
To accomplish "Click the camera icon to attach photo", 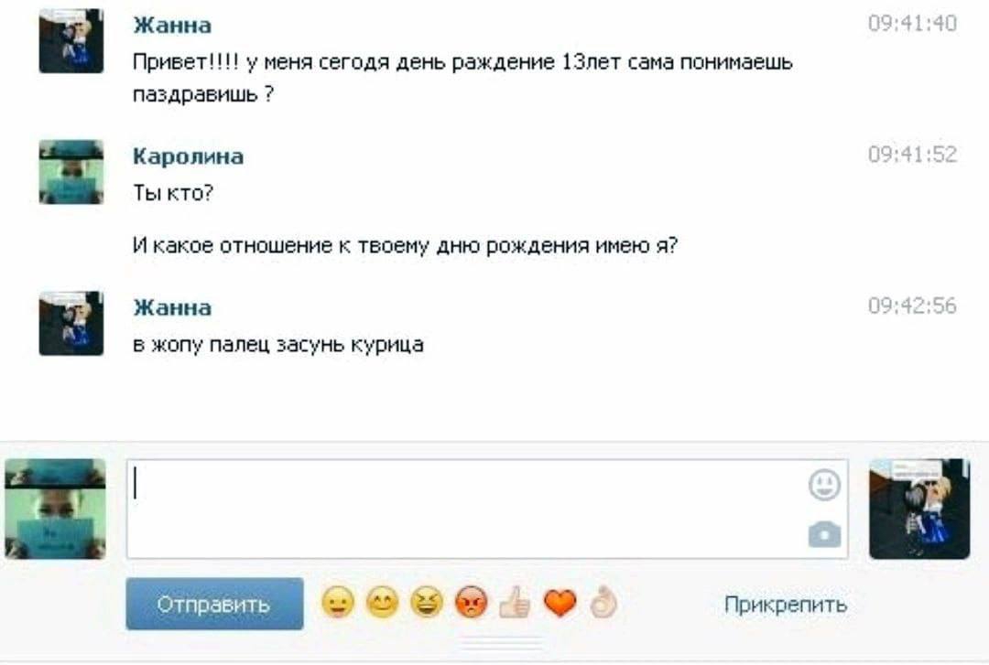I will [x=824, y=534].
